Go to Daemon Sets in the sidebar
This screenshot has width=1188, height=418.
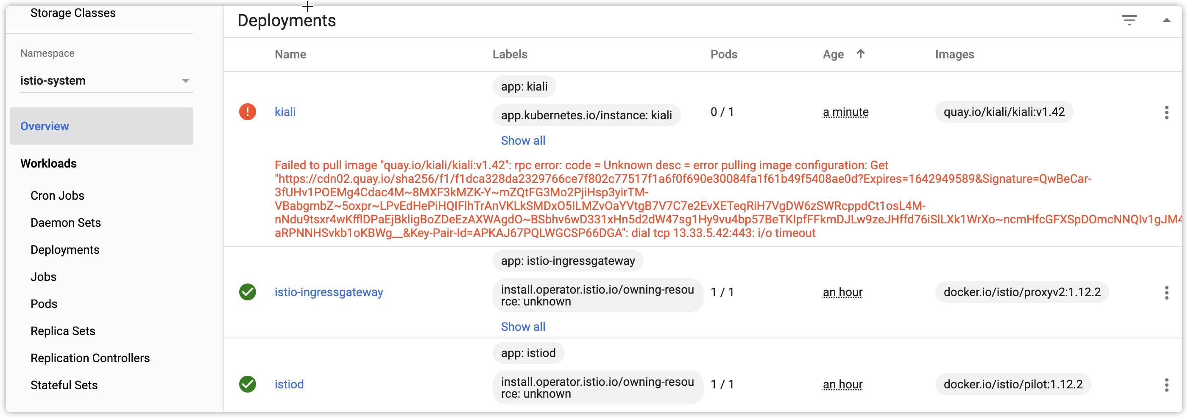(65, 223)
